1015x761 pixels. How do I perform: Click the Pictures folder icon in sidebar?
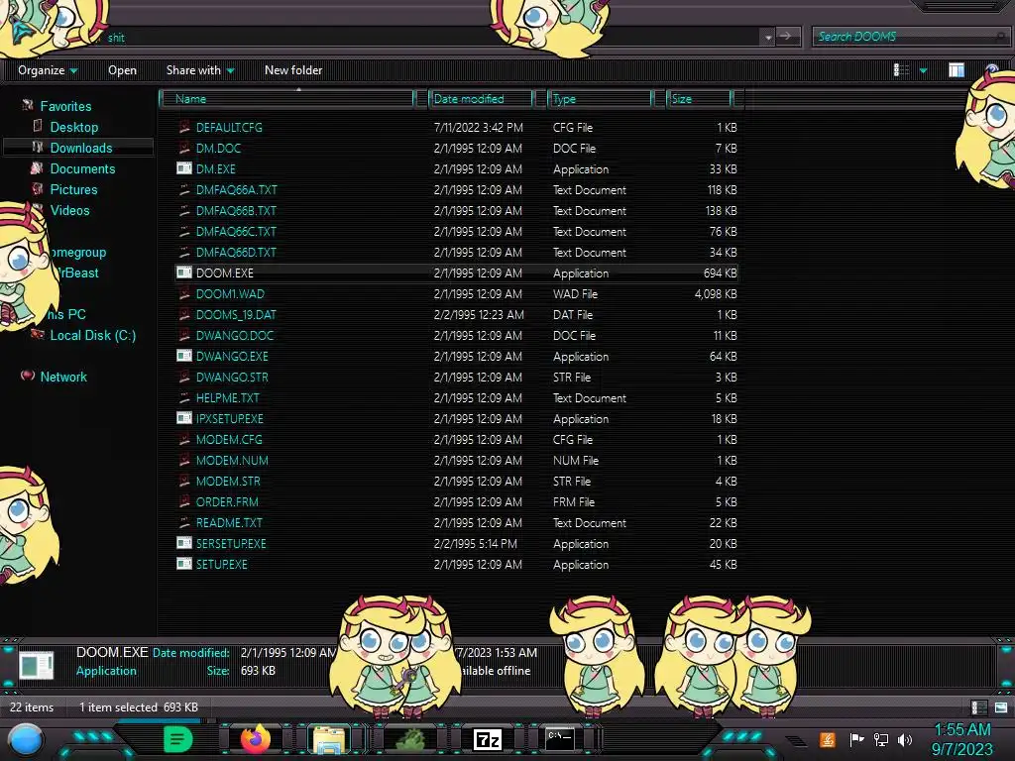(38, 189)
